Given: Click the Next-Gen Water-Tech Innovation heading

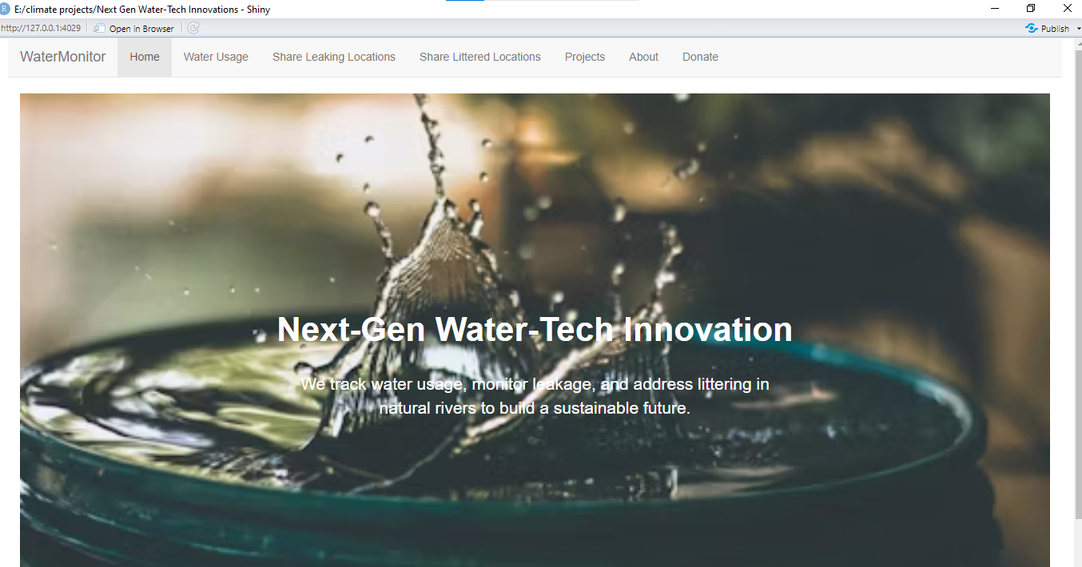Looking at the screenshot, I should pos(535,329).
